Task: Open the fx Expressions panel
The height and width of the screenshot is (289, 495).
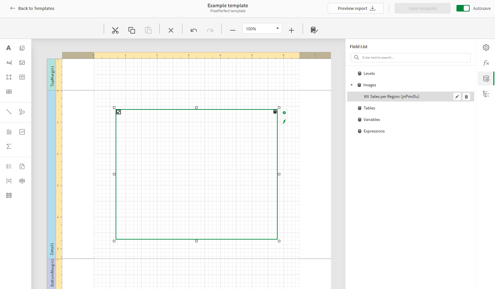Action: [x=486, y=63]
